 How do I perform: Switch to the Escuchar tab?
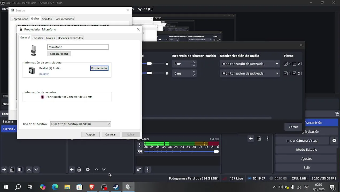[38, 38]
